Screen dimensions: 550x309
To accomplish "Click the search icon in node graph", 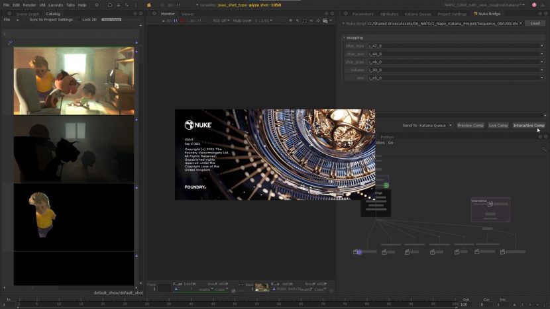I will pyautogui.click(x=544, y=150).
